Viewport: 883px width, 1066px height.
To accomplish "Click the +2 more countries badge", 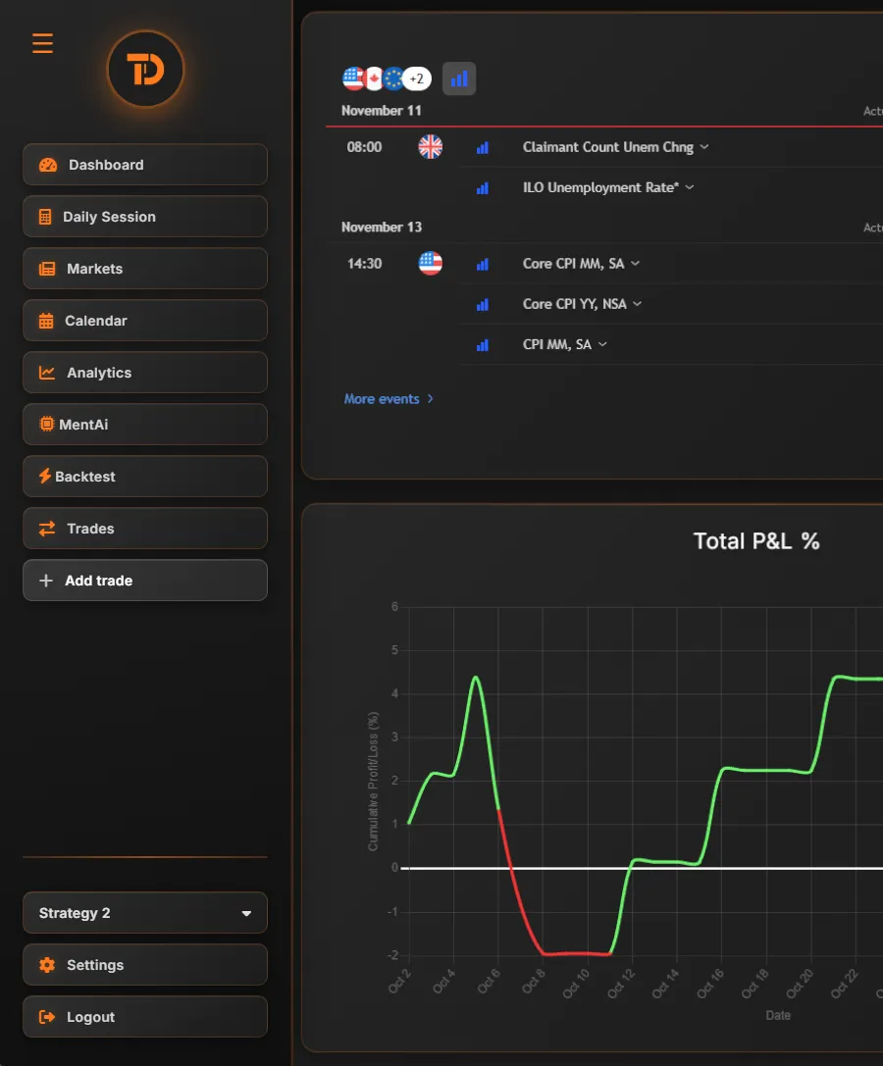I will click(416, 78).
